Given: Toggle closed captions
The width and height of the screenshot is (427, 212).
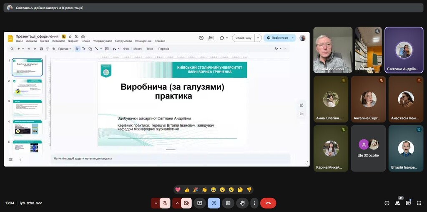Looking at the screenshot, I should click(x=228, y=203).
